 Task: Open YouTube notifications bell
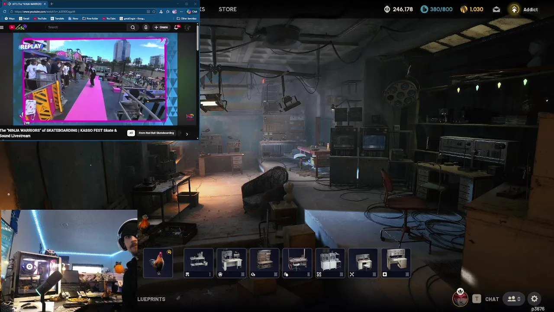[x=177, y=27]
